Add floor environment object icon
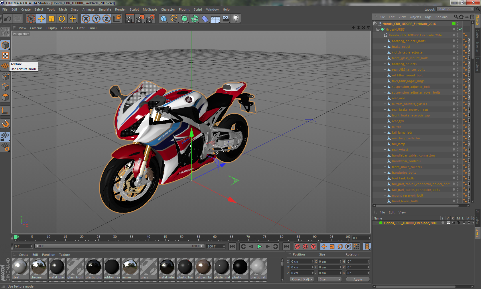481x289 pixels. (215, 19)
